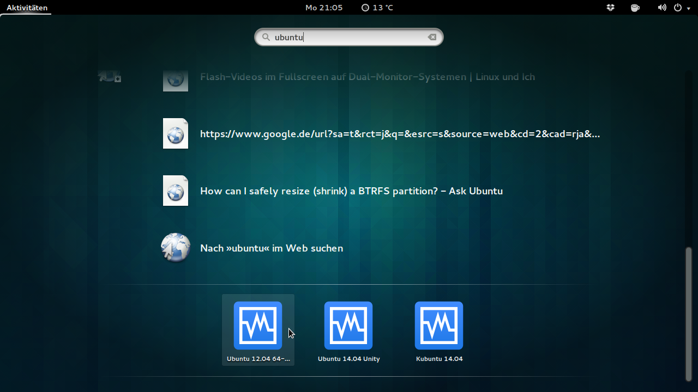The image size is (698, 392).
Task: Click the Caffeine cup tray icon
Action: coord(635,8)
